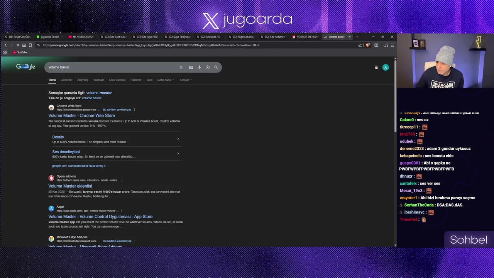Open the YouTube bookmark
Image resolution: width=494 pixels, height=278 pixels.
click(20, 53)
